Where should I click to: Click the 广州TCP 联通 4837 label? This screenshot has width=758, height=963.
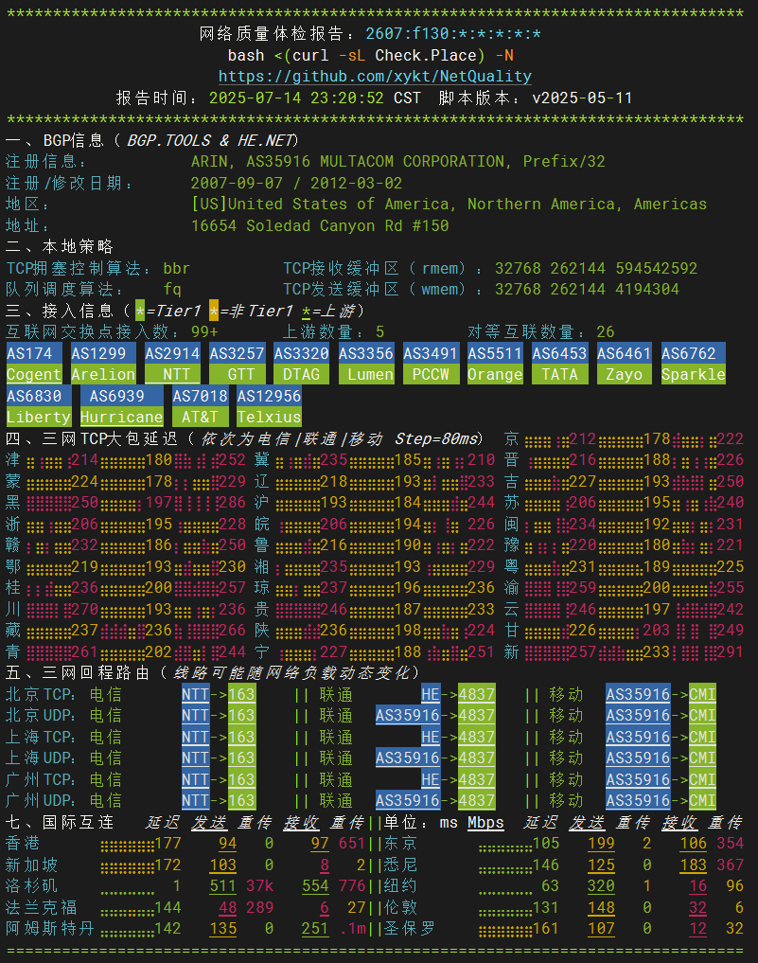(476, 779)
